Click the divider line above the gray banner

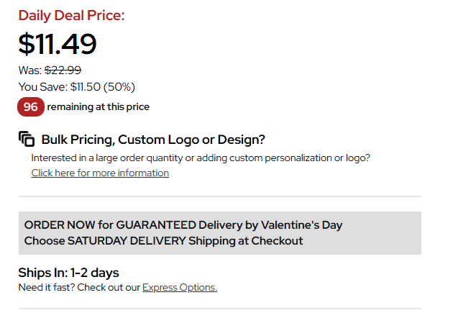pyautogui.click(x=219, y=196)
